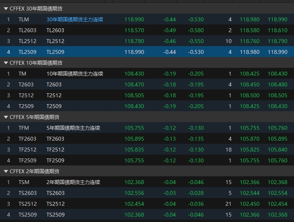Select 2年期国债期货主力连续 name
294x222 pixels.
tap(73, 182)
